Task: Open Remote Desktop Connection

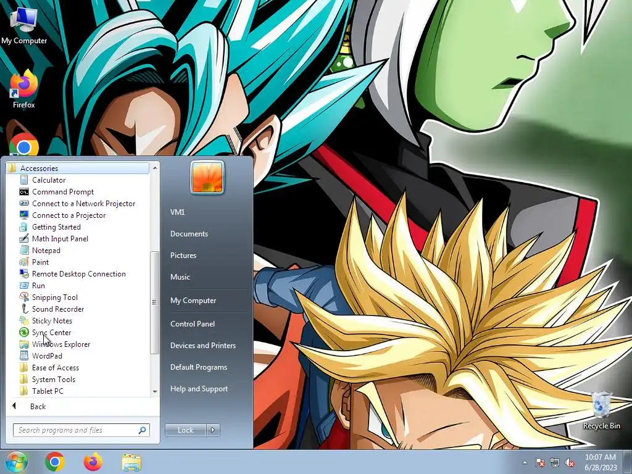Action: point(78,273)
